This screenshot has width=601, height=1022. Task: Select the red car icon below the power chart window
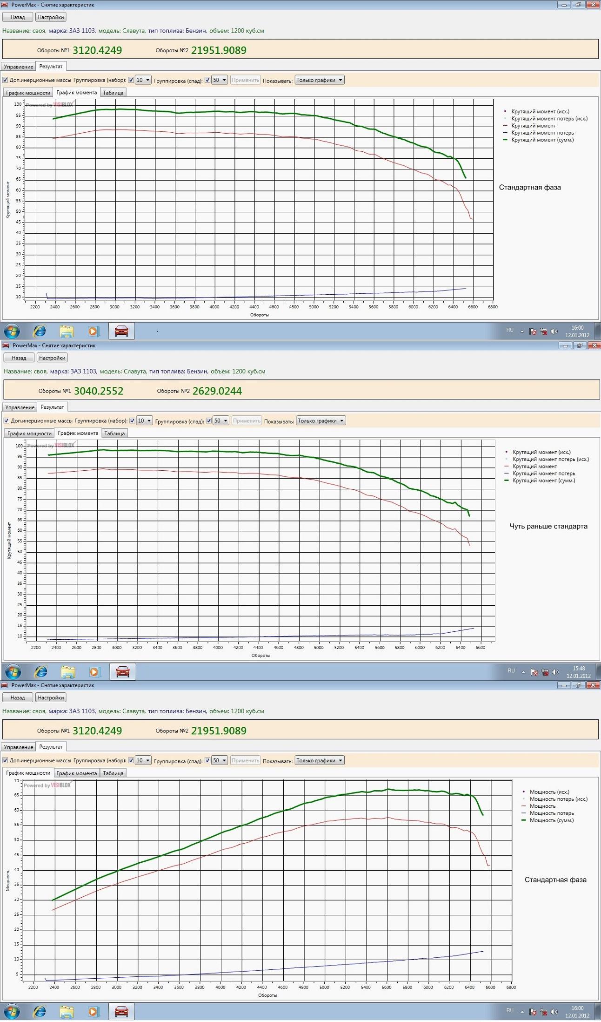click(121, 1011)
